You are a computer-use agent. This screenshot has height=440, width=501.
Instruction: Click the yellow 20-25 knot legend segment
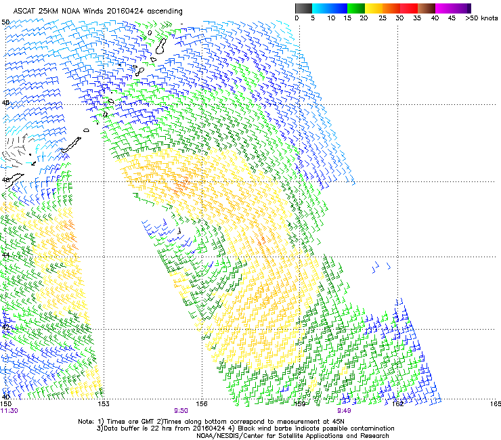point(374,8)
